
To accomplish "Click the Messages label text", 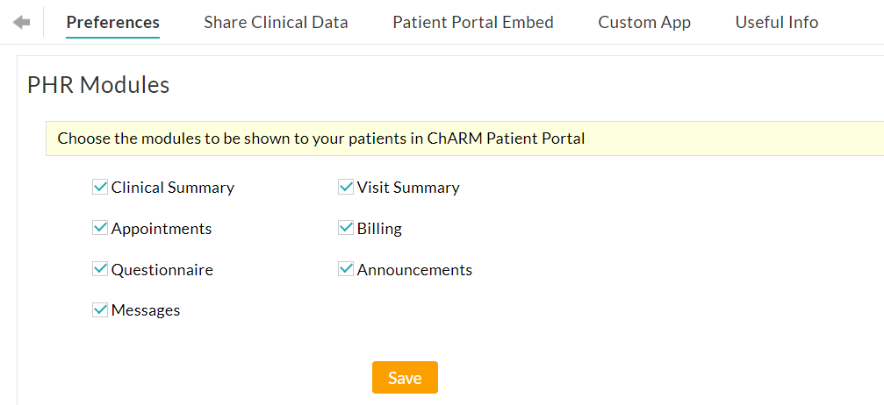I will (x=146, y=310).
